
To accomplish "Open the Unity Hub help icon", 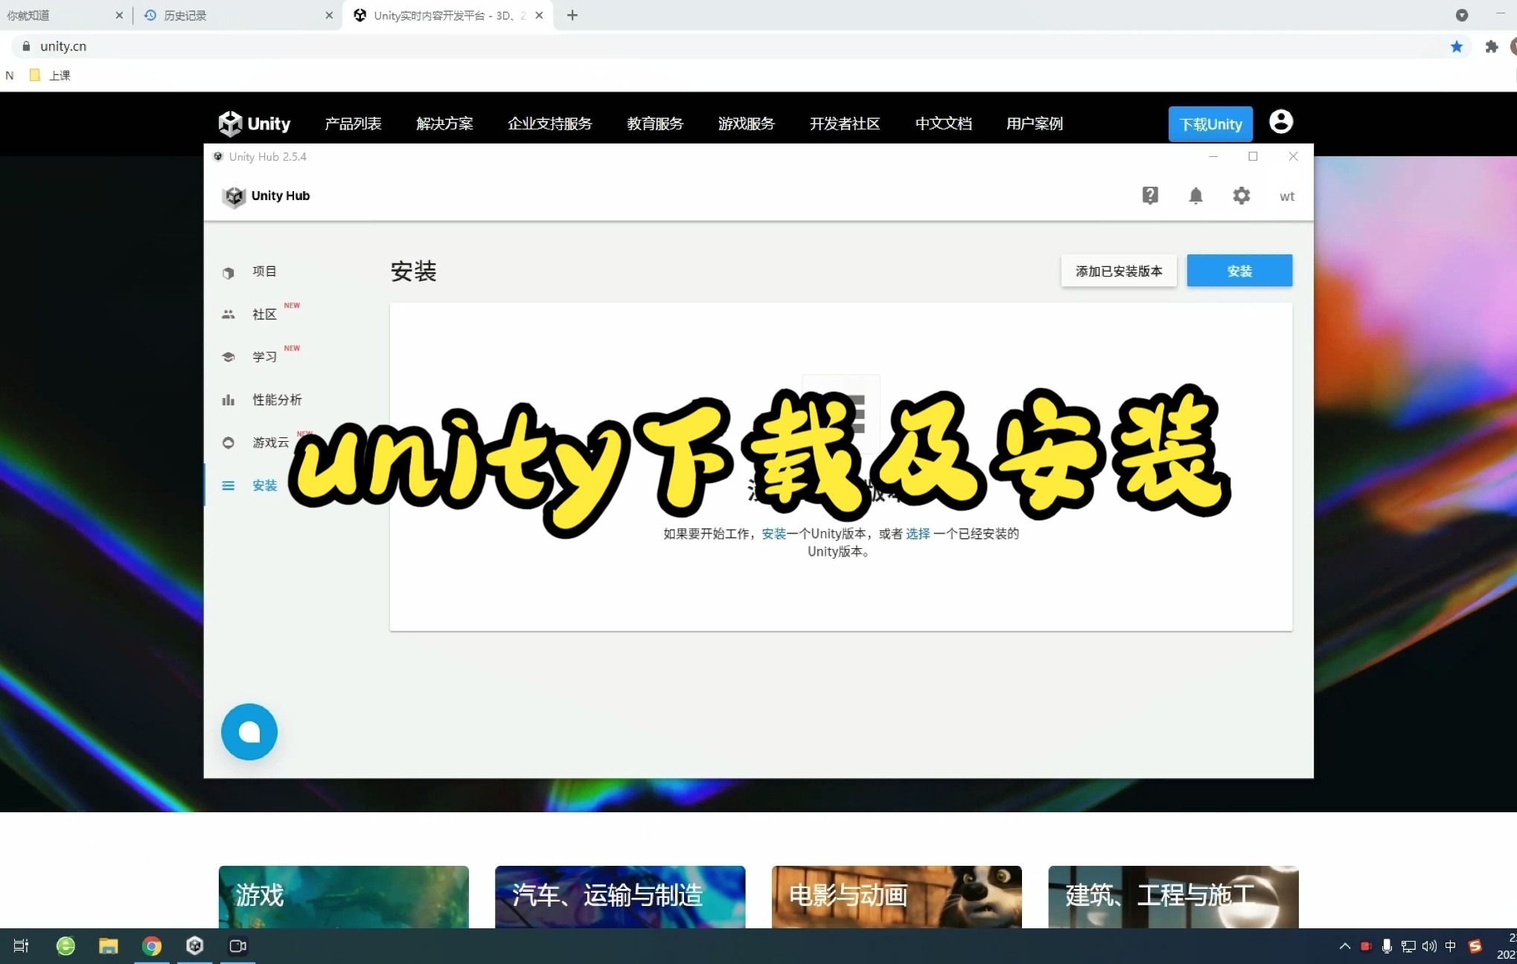I will click(1150, 196).
